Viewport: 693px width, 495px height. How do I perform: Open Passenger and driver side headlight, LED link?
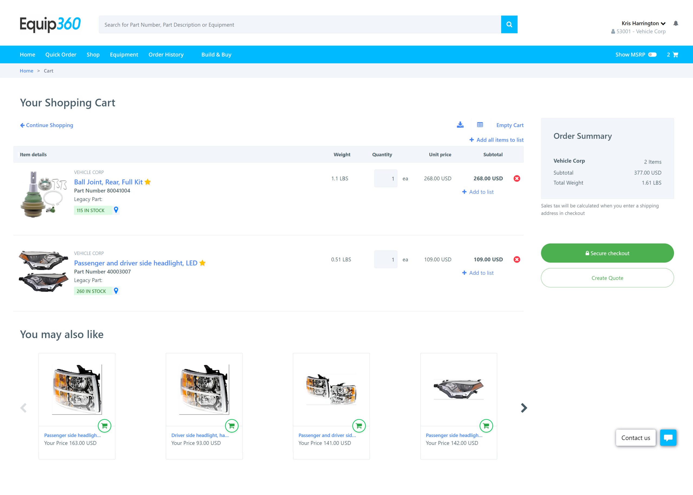point(136,263)
